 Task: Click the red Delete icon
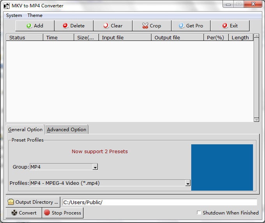65,26
